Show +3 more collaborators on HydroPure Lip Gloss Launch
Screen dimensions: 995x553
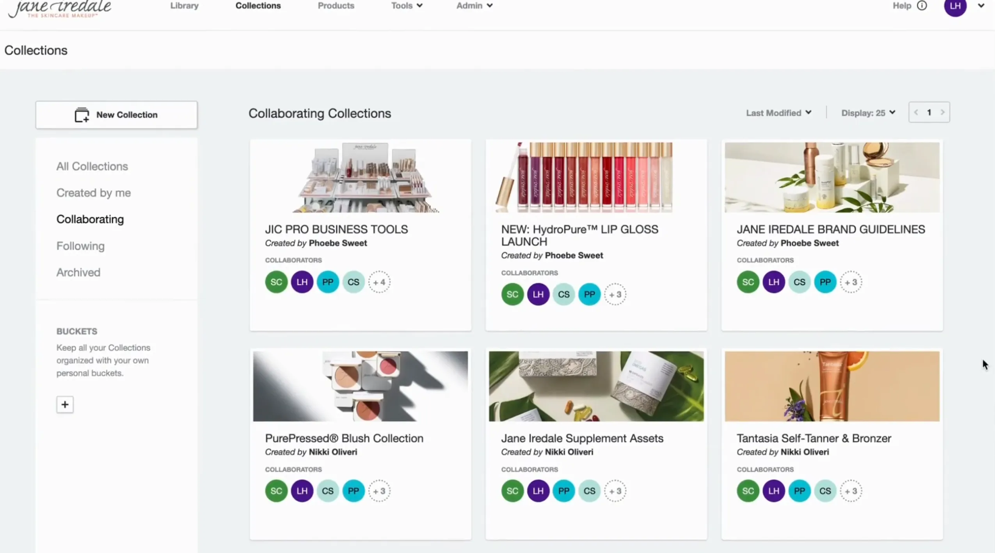click(x=615, y=294)
